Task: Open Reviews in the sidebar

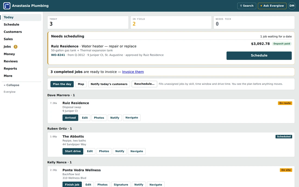Action: [x=21, y=61]
